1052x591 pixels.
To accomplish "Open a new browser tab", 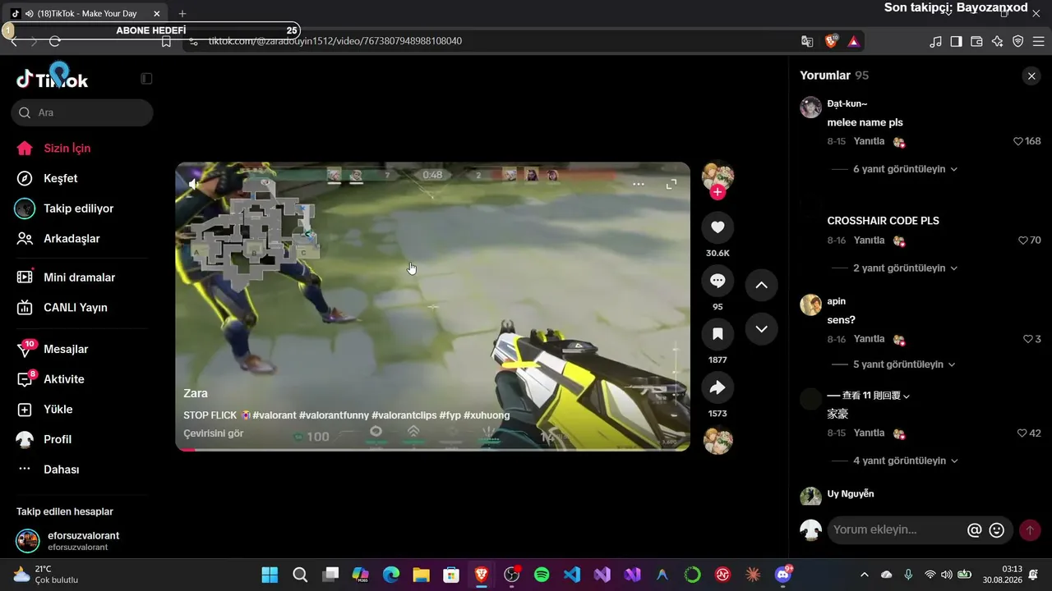I will tap(182, 14).
